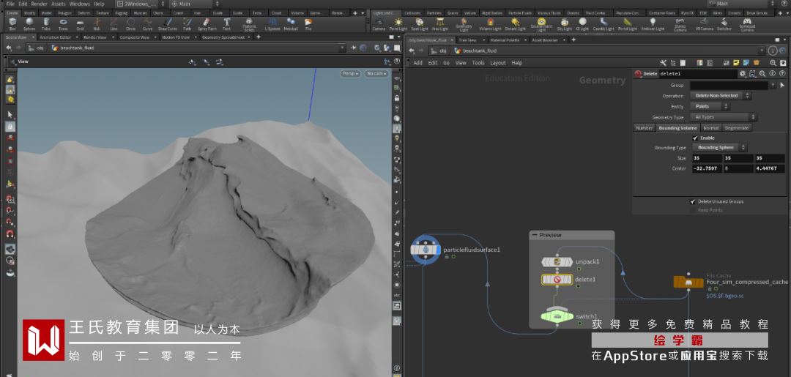Add an Environment Light from shelf
Image resolution: width=791 pixels, height=377 pixels.
[x=541, y=23]
